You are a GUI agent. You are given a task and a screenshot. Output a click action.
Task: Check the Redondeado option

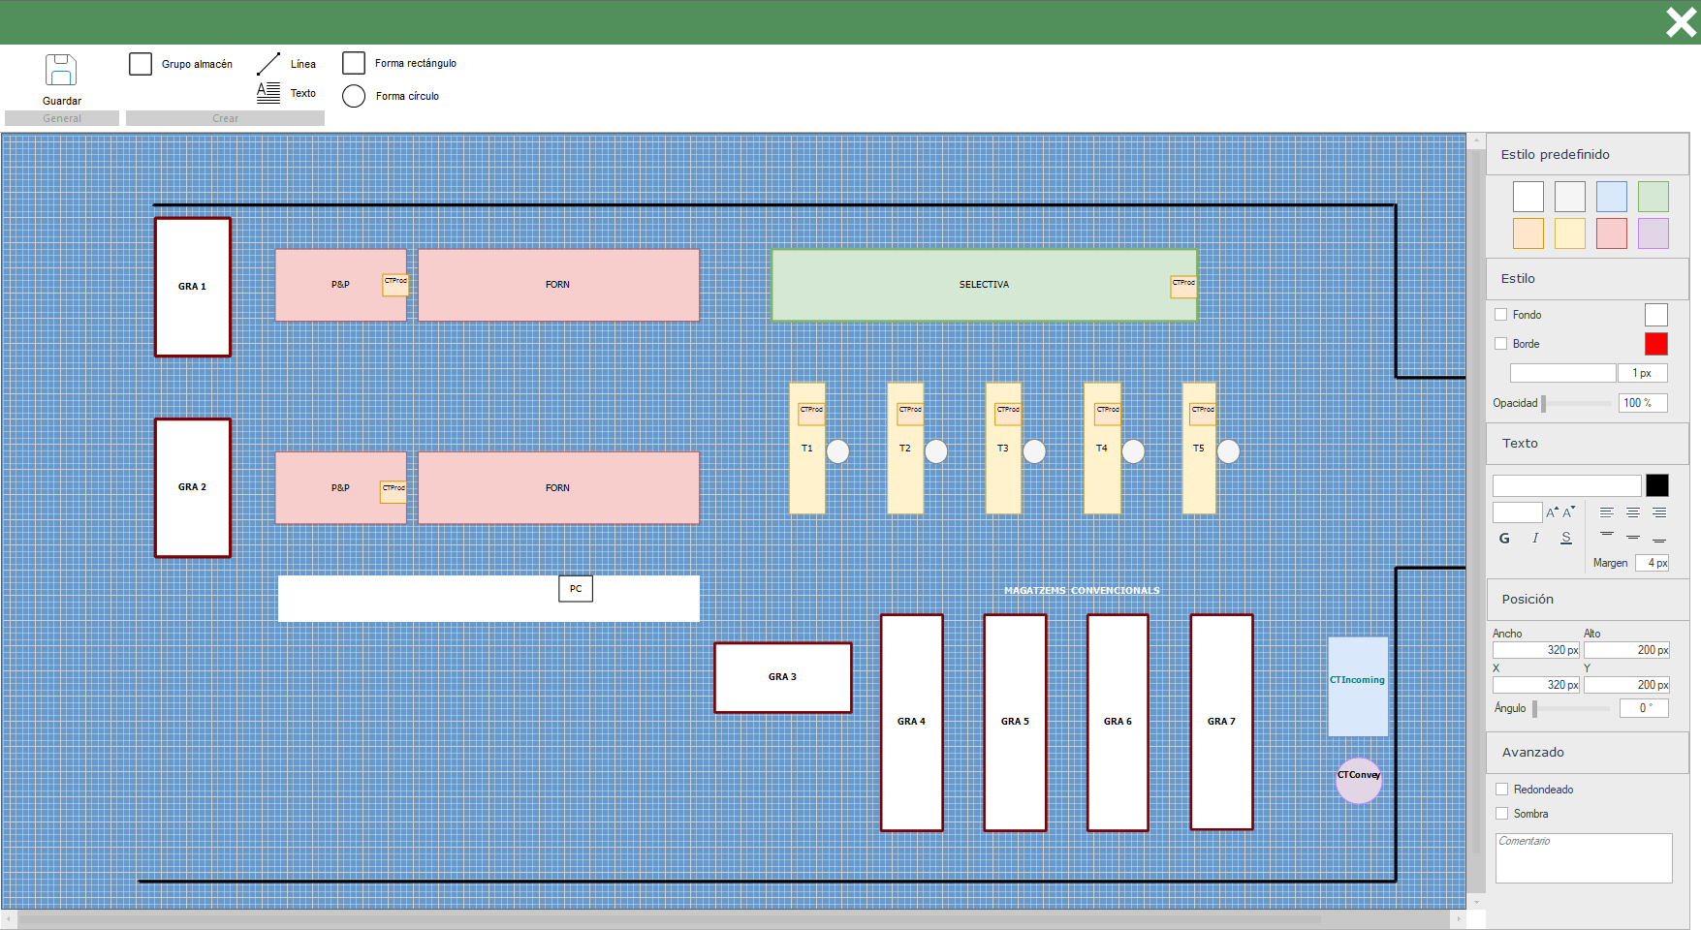1502,790
